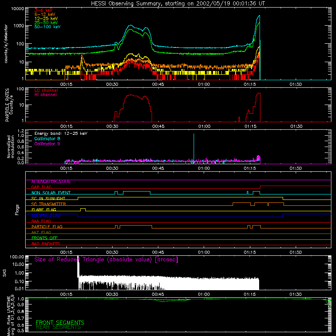Screen dimensions: 336x336
Task: Click the PARTICLE_FLAG label
Action: pyautogui.click(x=47, y=226)
